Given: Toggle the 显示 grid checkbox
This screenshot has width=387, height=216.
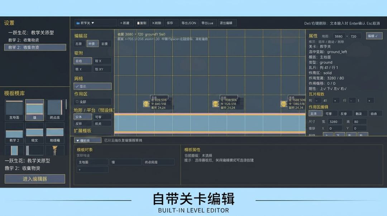Looking at the screenshot, I should (92, 86).
